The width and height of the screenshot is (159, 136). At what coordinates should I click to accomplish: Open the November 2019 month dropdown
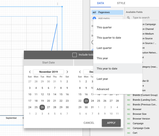tap(48, 72)
